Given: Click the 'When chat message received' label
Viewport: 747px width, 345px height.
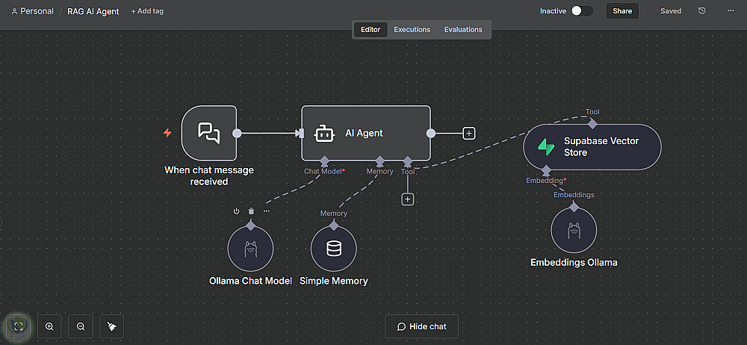Looking at the screenshot, I should pos(209,175).
